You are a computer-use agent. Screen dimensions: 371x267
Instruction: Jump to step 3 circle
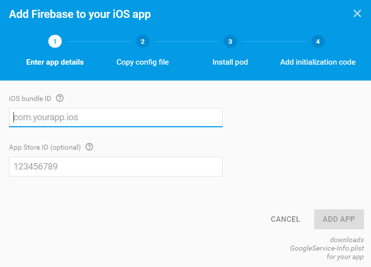[x=230, y=41]
